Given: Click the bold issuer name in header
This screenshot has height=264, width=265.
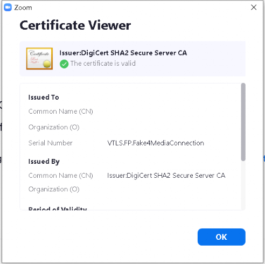Looking at the screenshot, I should point(123,53).
